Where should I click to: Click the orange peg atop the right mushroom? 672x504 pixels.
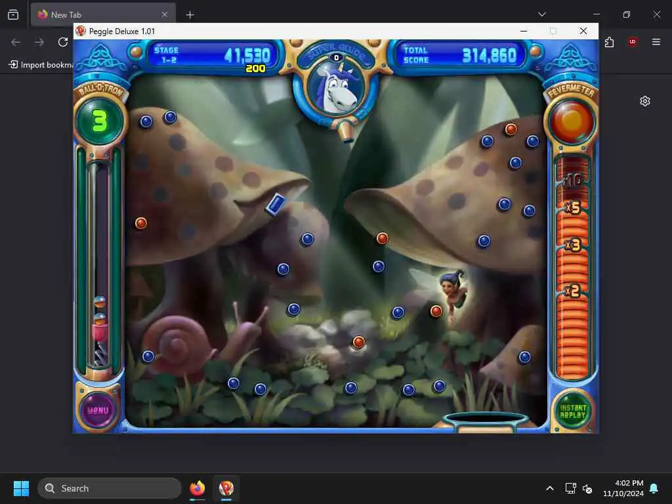511,129
